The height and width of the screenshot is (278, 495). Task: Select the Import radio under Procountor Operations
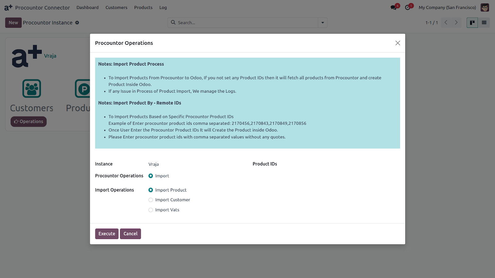pos(151,176)
